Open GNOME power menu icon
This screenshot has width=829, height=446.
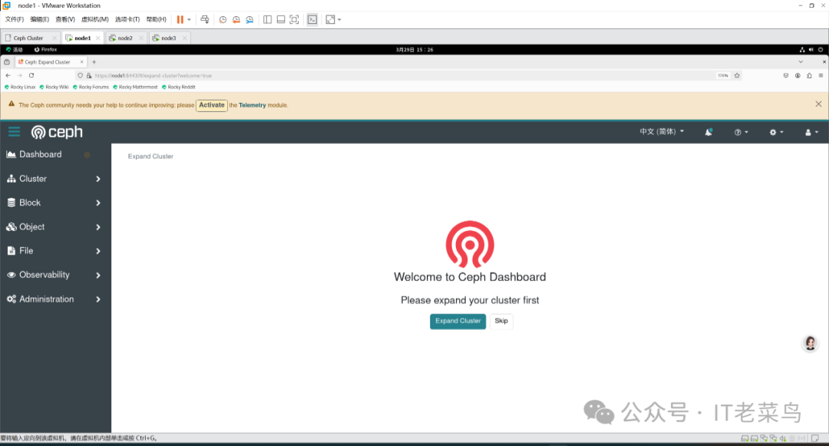tap(821, 50)
